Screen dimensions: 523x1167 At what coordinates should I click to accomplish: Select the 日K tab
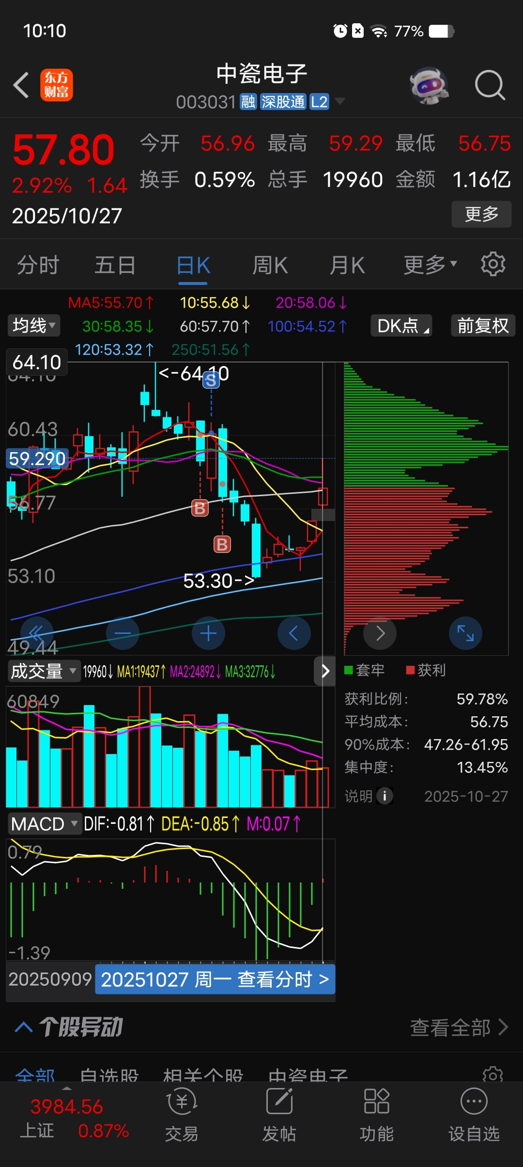click(x=193, y=266)
